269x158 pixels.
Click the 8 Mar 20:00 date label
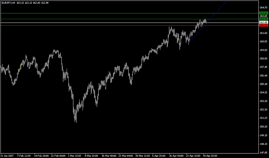tap(91, 156)
